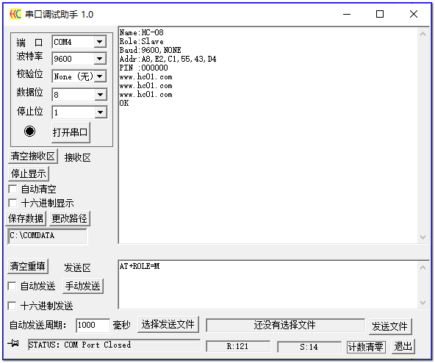Click the receive area scrollbar down arrow
The height and width of the screenshot is (363, 435).
coord(423,237)
